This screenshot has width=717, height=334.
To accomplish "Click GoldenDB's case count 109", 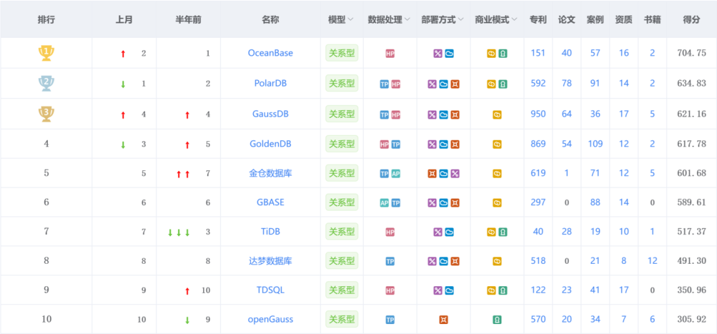I will coord(596,144).
